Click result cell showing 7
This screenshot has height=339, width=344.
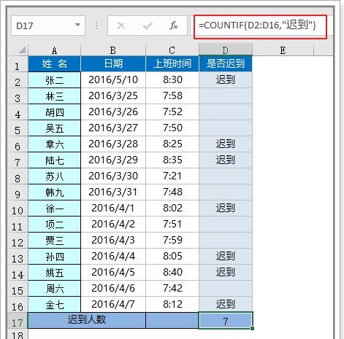226,321
